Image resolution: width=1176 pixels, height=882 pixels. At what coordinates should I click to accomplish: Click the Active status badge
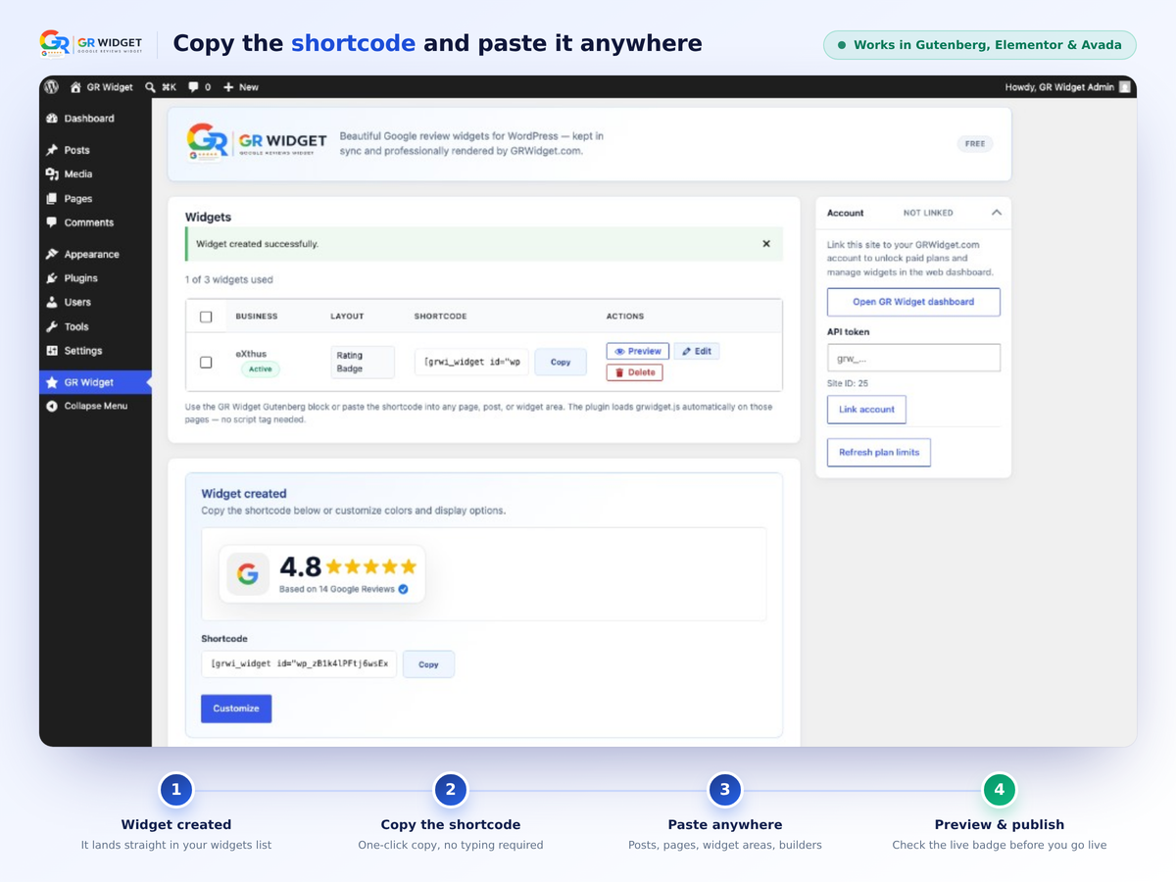coord(260,369)
